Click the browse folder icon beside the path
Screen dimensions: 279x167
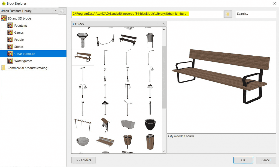pos(228,14)
